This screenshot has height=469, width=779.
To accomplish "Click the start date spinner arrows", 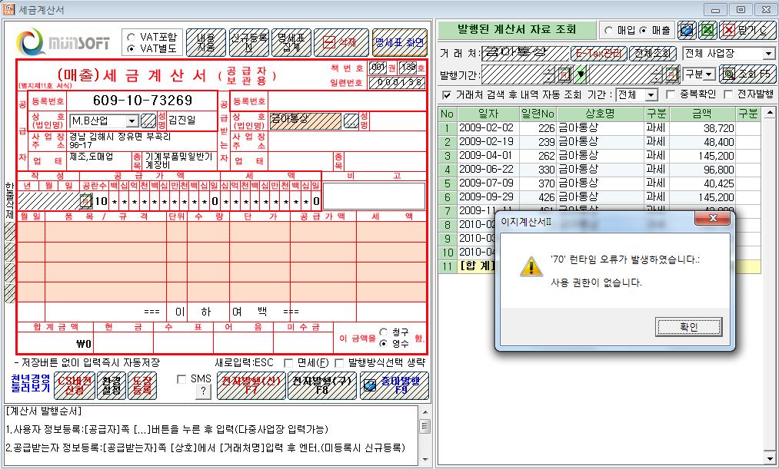I will point(549,75).
